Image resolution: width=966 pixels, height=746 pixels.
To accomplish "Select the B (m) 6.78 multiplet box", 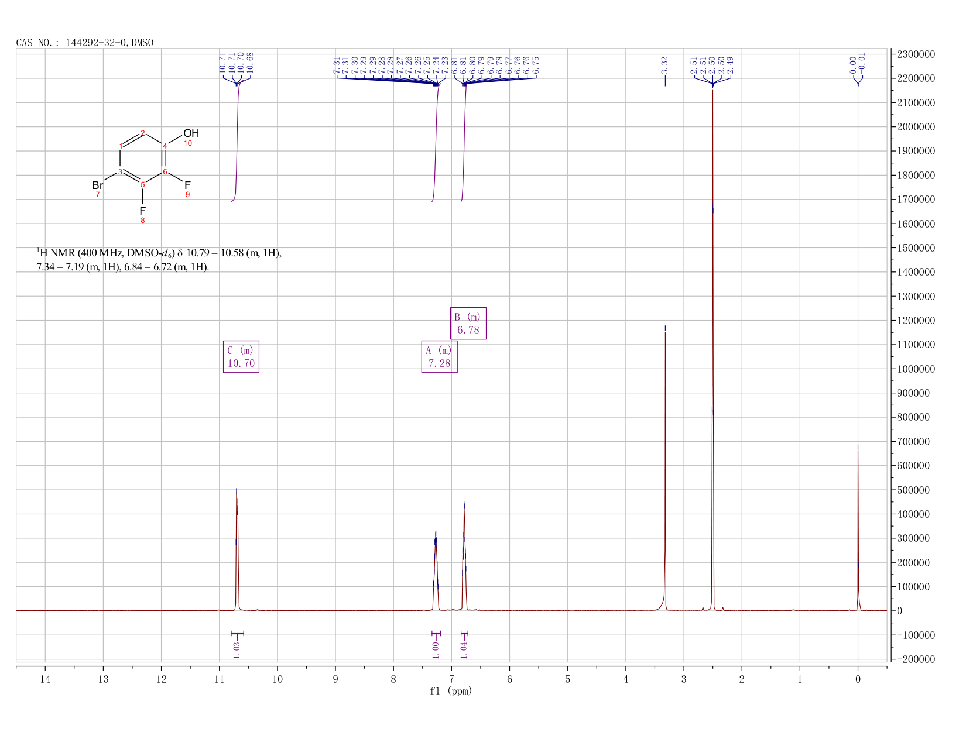I will [x=468, y=323].
